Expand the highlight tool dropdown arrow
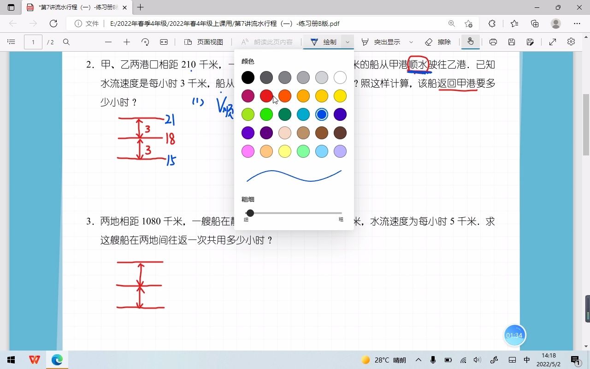Screen dimensions: 590x369 411,42
